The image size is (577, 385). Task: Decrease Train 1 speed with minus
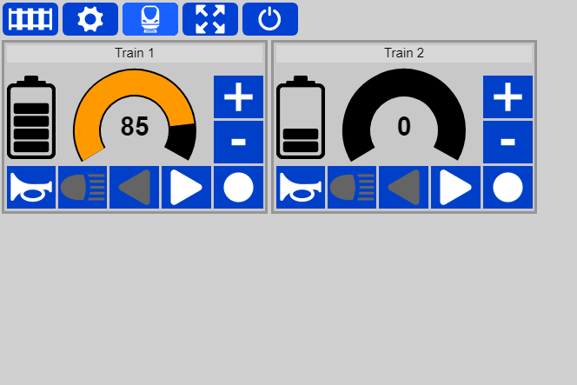(238, 142)
